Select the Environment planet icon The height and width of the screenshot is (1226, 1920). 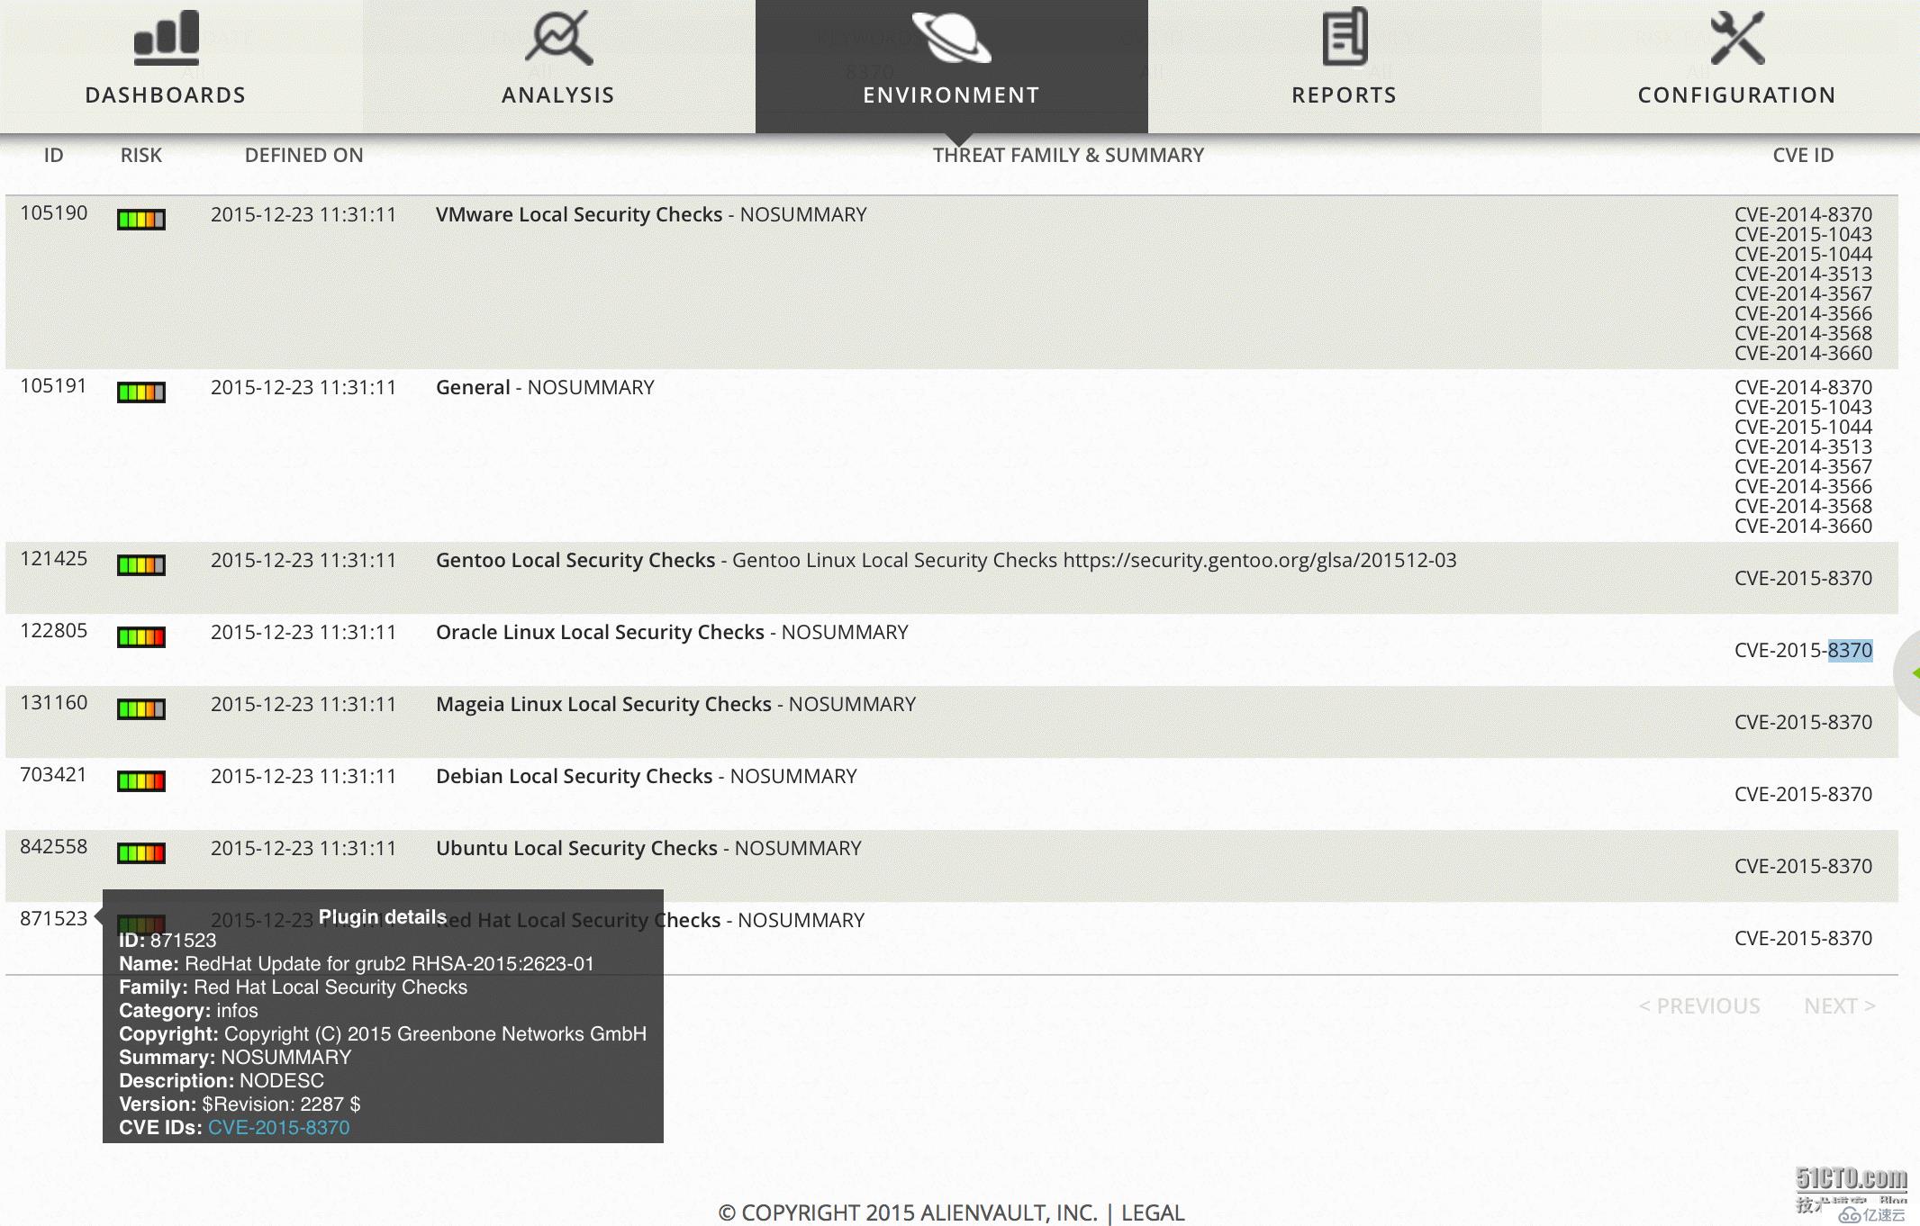(951, 38)
